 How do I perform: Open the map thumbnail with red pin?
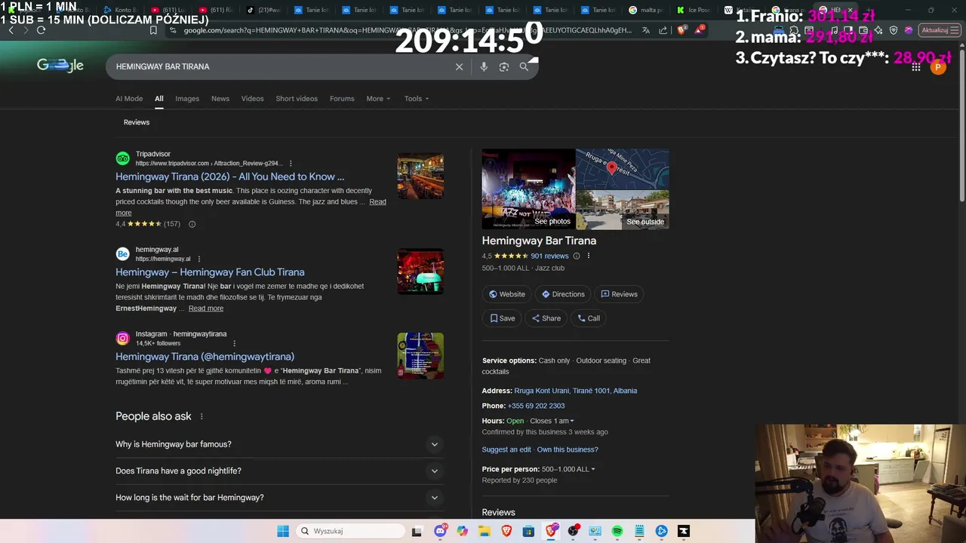pyautogui.click(x=623, y=169)
